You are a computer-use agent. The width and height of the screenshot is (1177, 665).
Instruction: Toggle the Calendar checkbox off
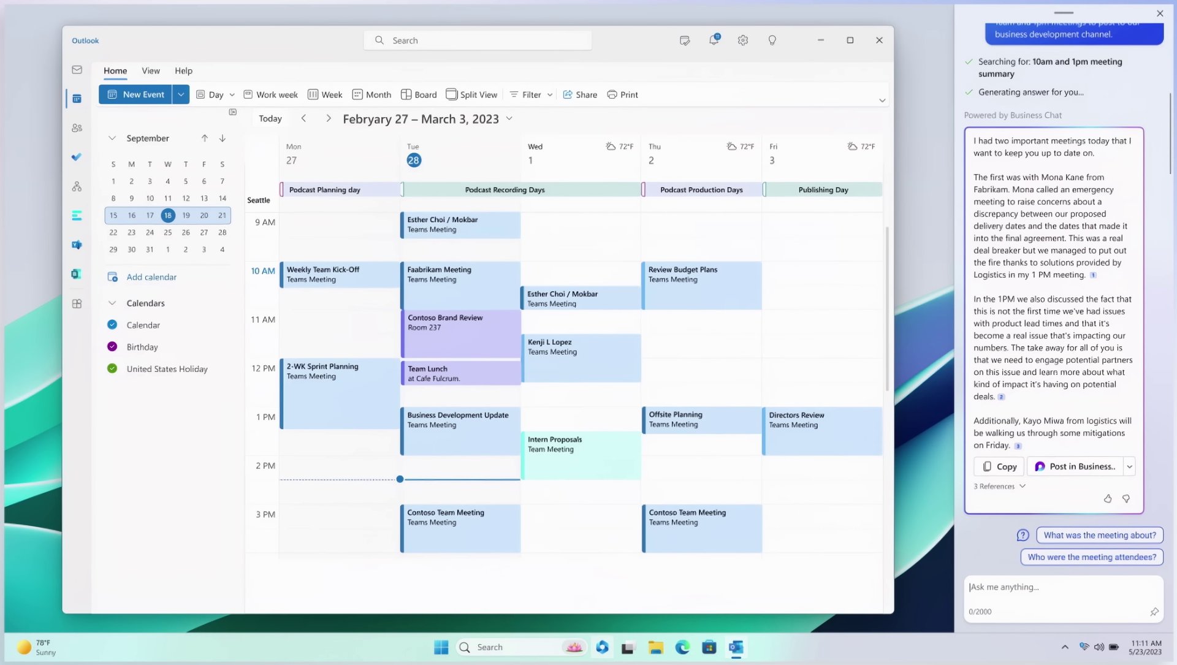(112, 324)
